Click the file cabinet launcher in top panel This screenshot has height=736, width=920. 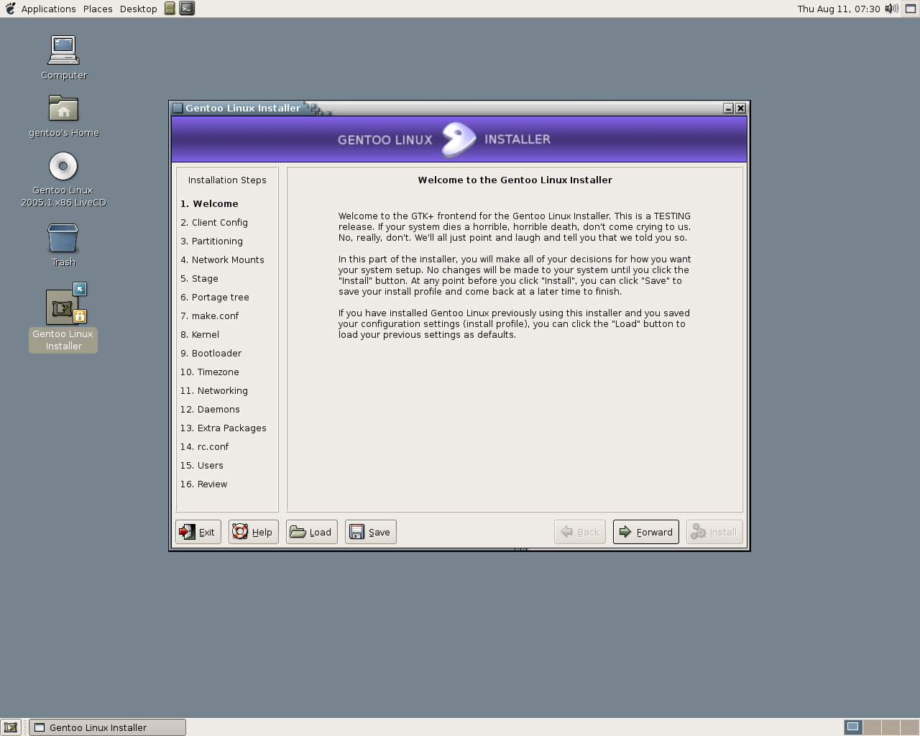tap(170, 9)
